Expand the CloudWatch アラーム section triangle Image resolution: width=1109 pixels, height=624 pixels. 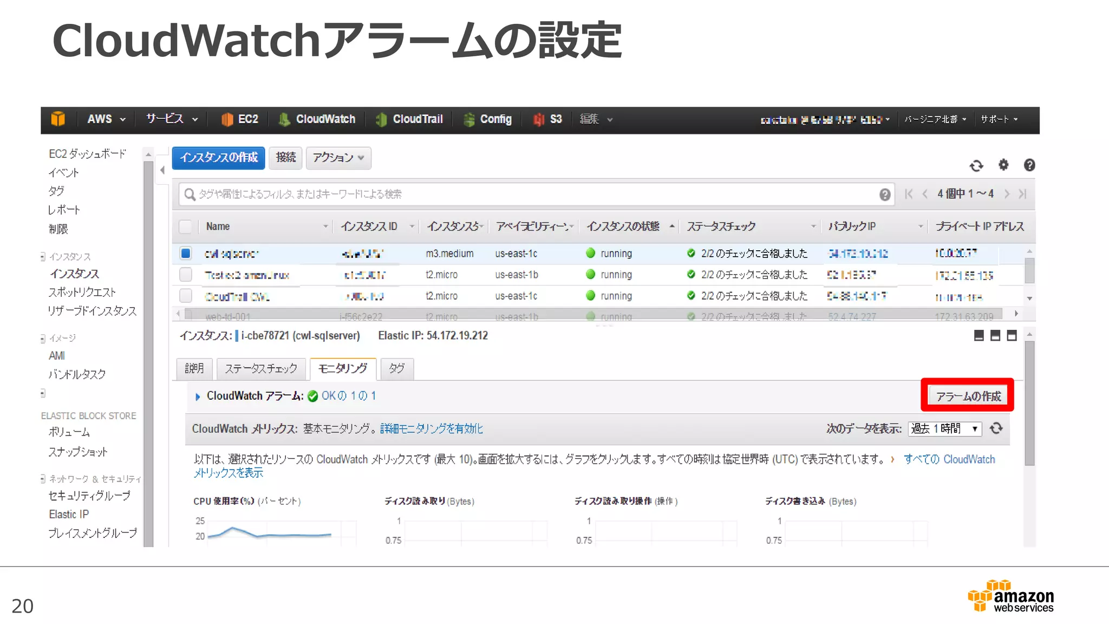click(x=198, y=396)
